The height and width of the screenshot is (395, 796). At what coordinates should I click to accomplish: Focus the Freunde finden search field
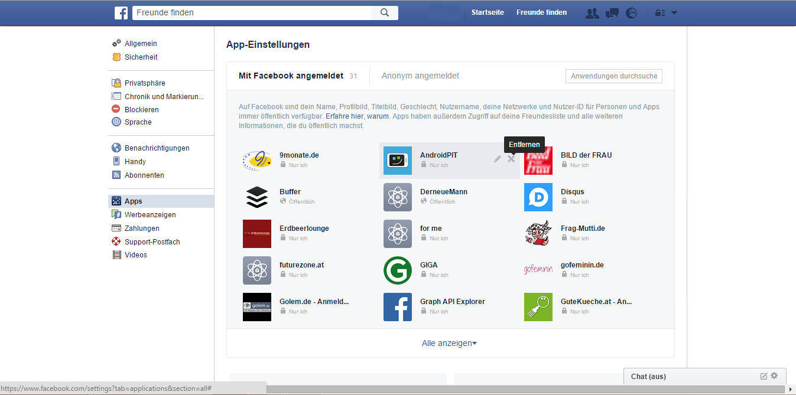pos(252,12)
